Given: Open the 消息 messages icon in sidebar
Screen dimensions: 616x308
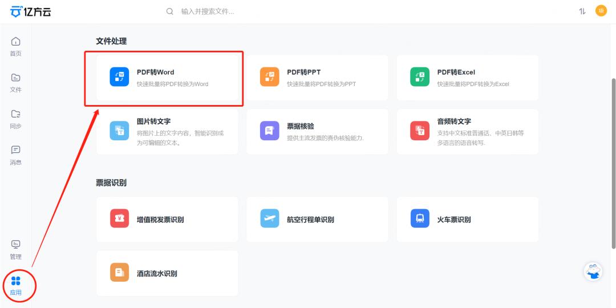Looking at the screenshot, I should (16, 150).
